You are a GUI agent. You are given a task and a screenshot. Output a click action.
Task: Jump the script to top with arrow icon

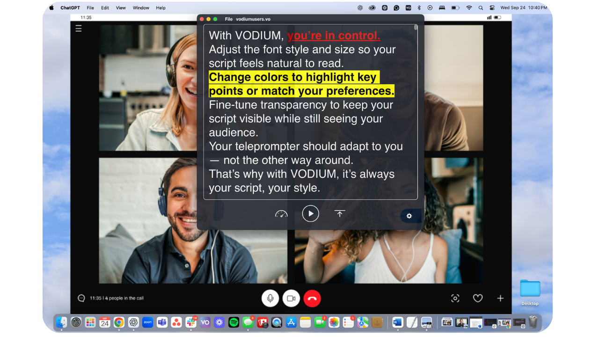(x=340, y=213)
